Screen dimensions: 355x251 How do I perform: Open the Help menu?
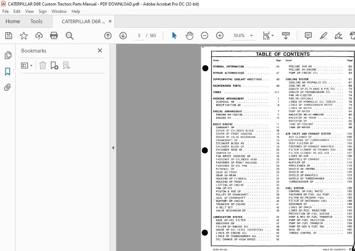[76, 11]
